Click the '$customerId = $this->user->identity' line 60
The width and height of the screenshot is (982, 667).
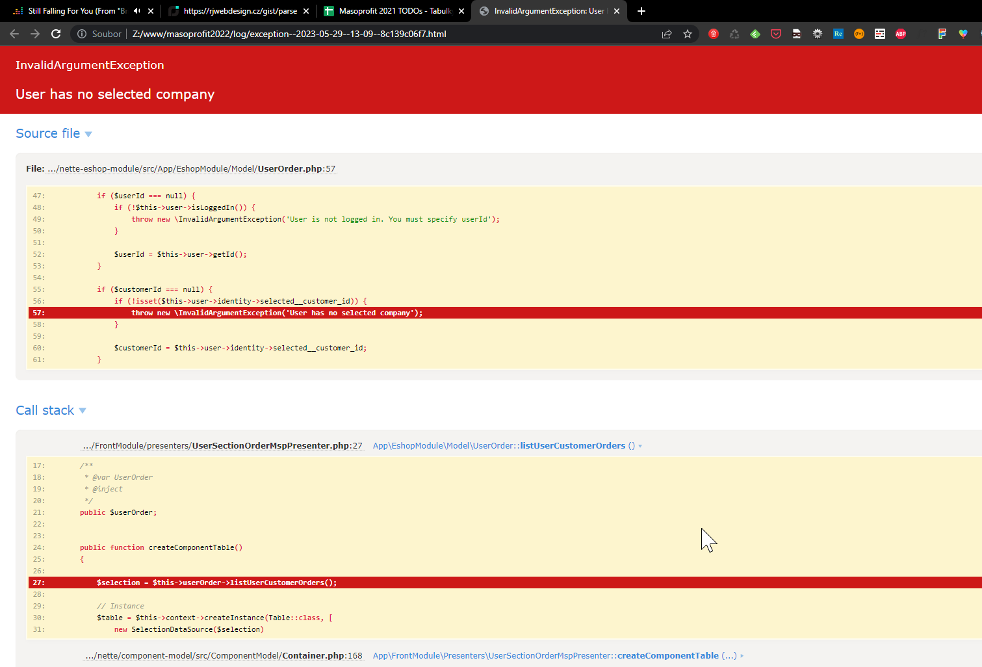click(240, 348)
